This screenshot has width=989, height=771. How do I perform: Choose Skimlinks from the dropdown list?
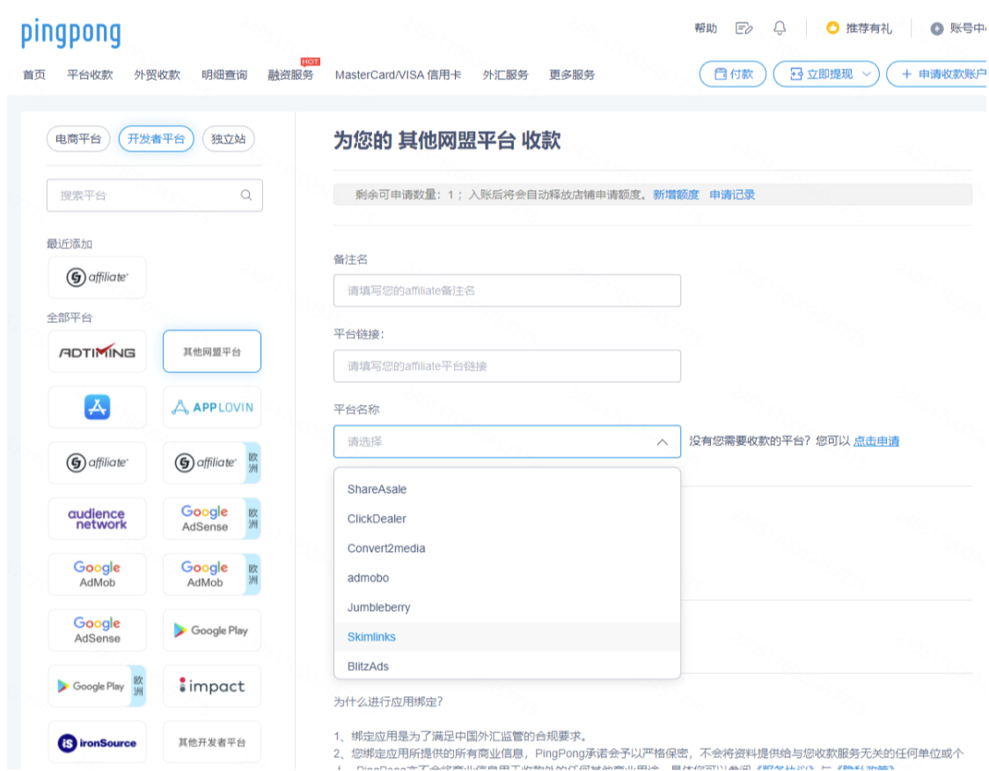371,636
